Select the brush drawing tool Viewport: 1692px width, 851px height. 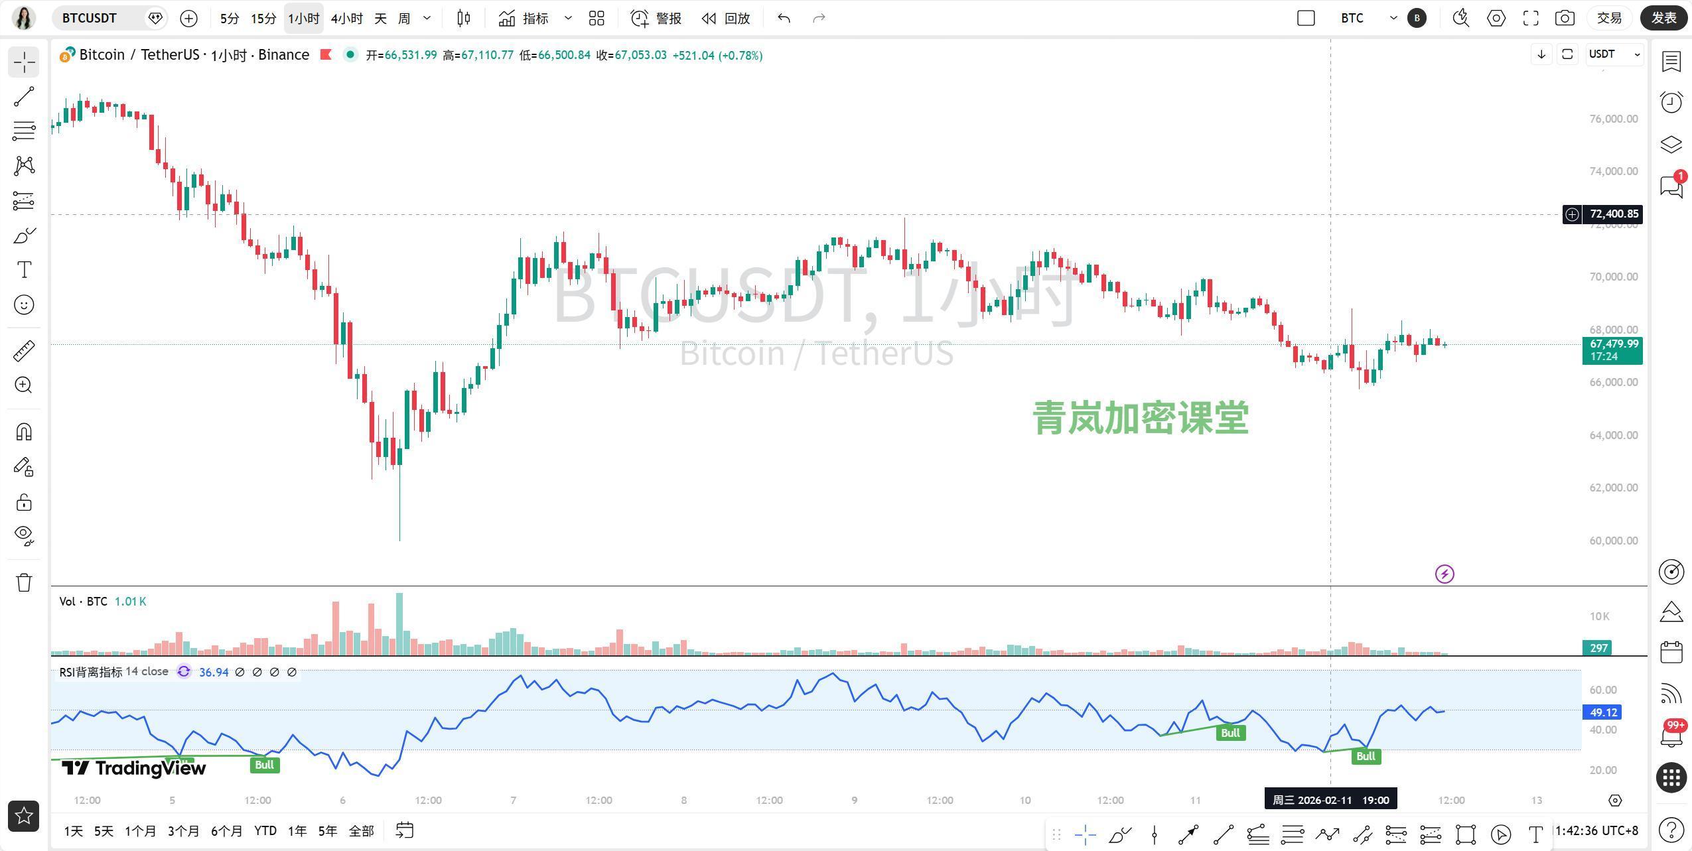24,235
